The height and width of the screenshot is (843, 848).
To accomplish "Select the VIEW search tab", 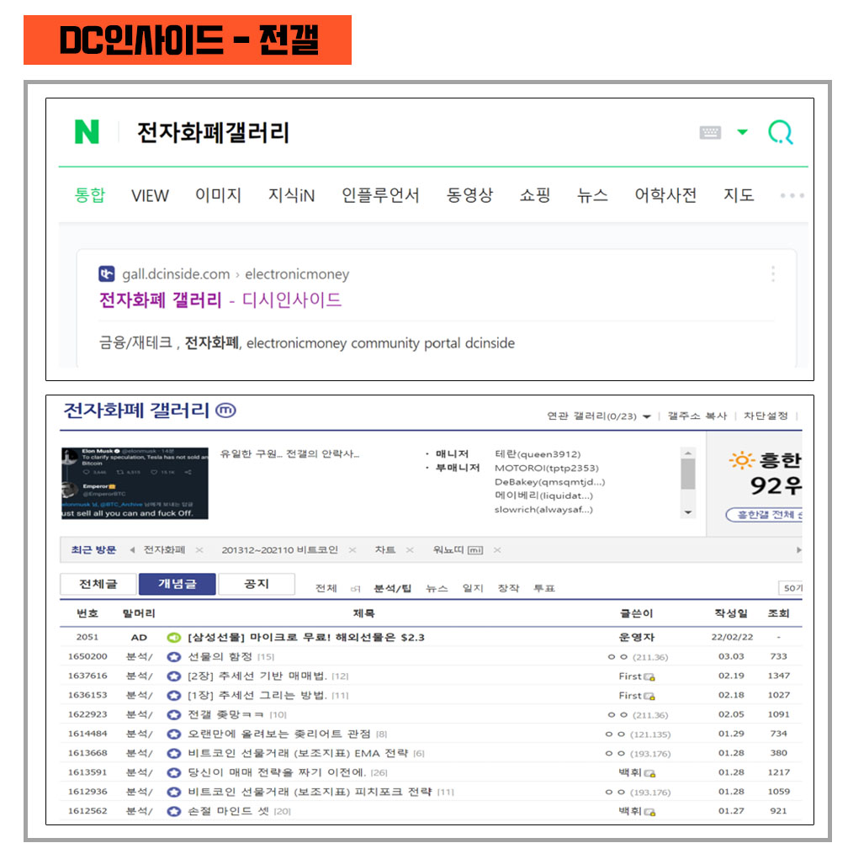I will (x=150, y=195).
